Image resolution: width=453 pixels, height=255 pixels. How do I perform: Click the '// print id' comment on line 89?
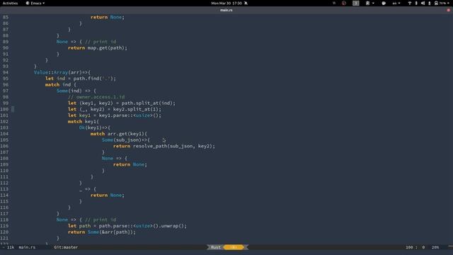tap(101, 42)
